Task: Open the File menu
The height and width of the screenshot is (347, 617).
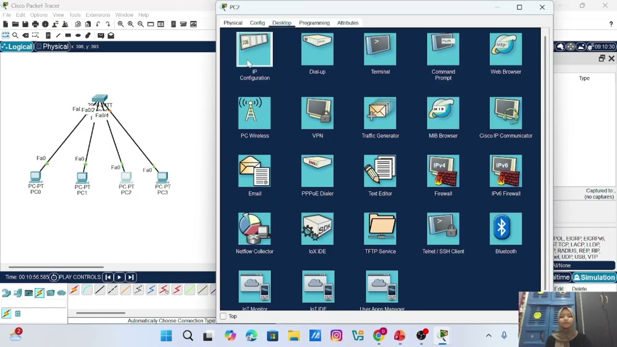Action: (7, 15)
